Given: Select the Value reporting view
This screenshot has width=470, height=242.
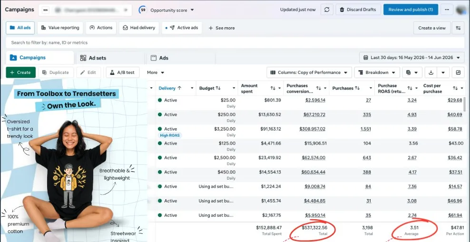Looking at the screenshot, I should (60, 28).
